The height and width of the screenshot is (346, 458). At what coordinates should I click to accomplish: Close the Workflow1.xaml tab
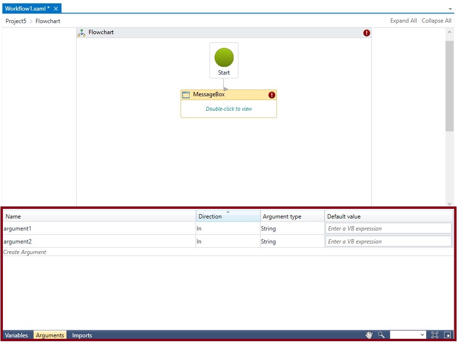(x=56, y=9)
